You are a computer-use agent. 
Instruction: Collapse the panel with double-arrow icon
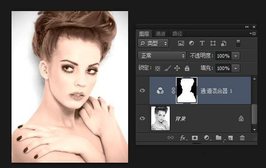click(246, 27)
